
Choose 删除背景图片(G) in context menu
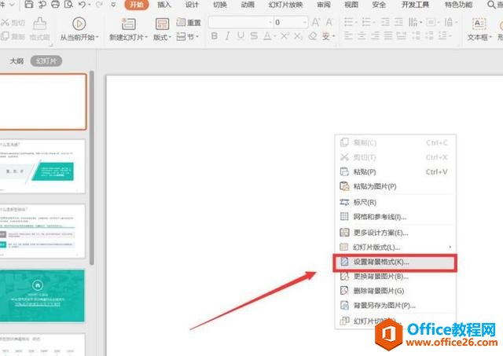point(395,291)
